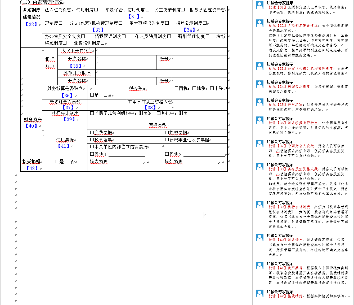Check 否 for 财务核算是否独立
354x305 pixels.
pyautogui.click(x=105, y=95)
